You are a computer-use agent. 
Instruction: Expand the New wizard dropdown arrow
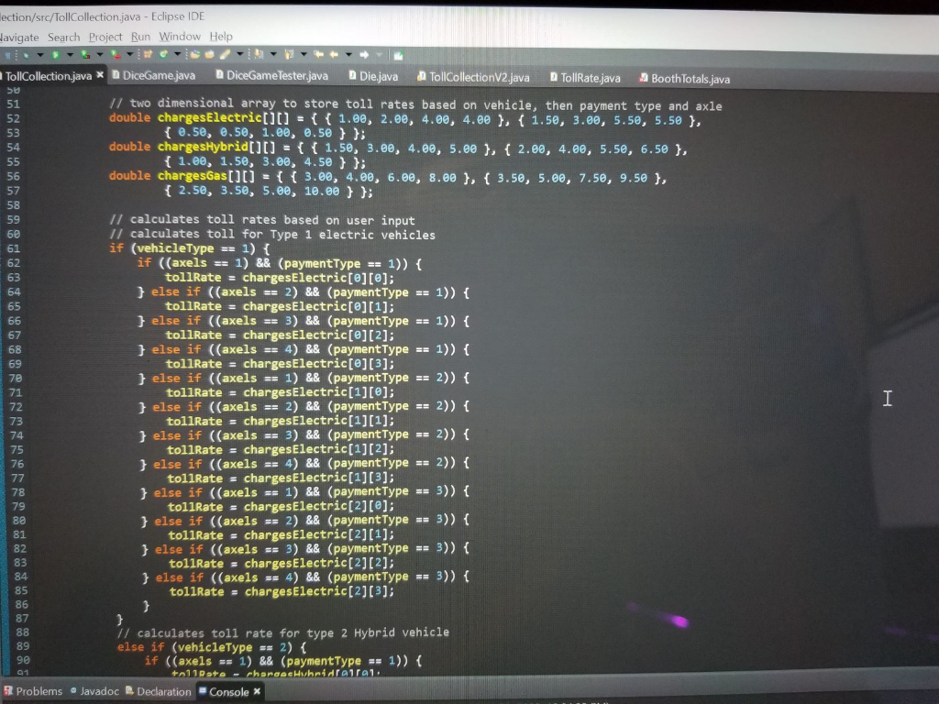click(177, 53)
